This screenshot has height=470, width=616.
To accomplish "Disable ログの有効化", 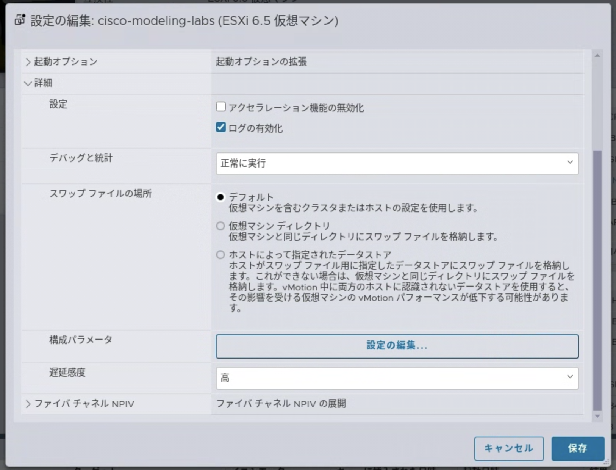I will tap(221, 128).
